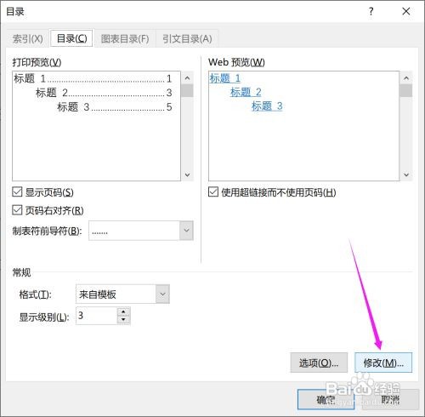Screen dimensions: 425x417
Task: Click the 标题 2 link in Web preview
Action: pos(246,92)
